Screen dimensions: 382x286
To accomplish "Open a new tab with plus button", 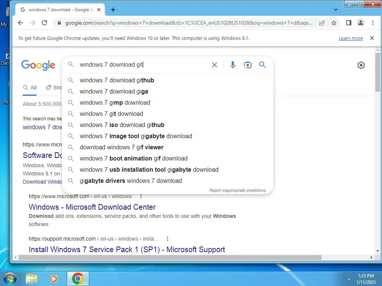I will click(113, 10).
